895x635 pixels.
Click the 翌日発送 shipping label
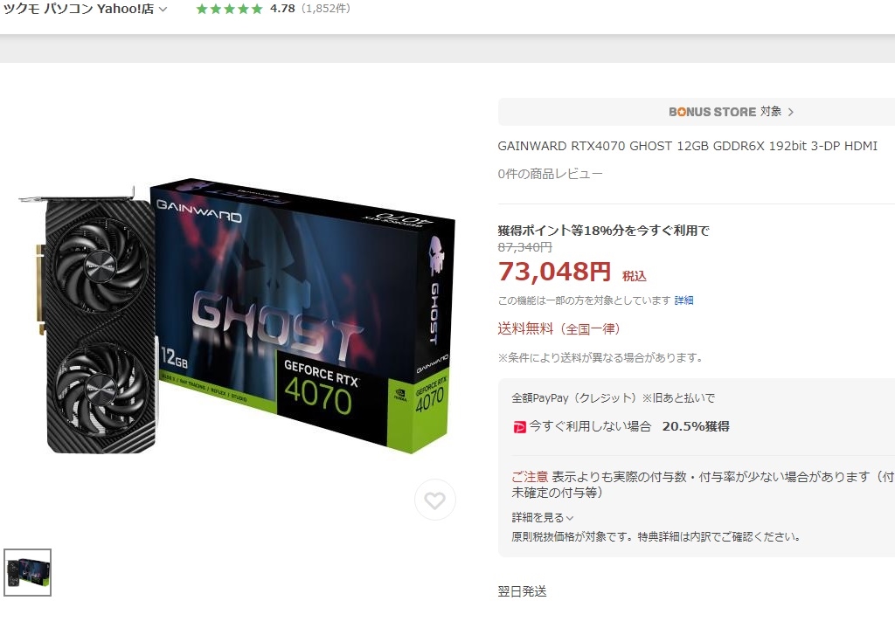(x=523, y=591)
